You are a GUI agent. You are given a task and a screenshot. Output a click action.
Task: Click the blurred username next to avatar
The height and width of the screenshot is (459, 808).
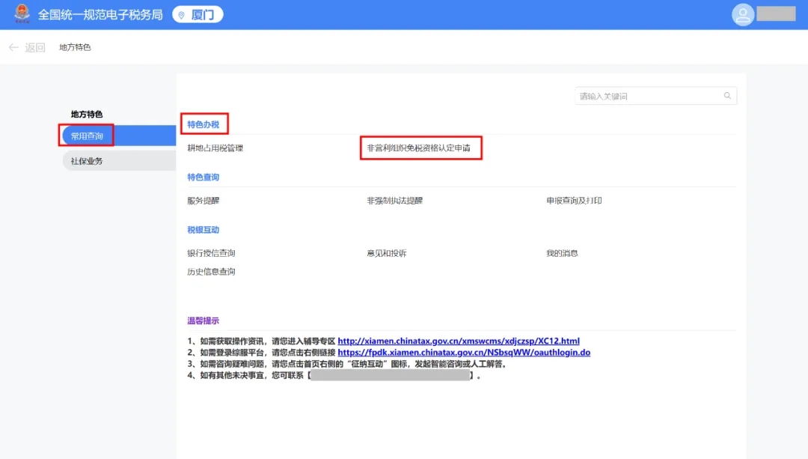[x=776, y=14]
